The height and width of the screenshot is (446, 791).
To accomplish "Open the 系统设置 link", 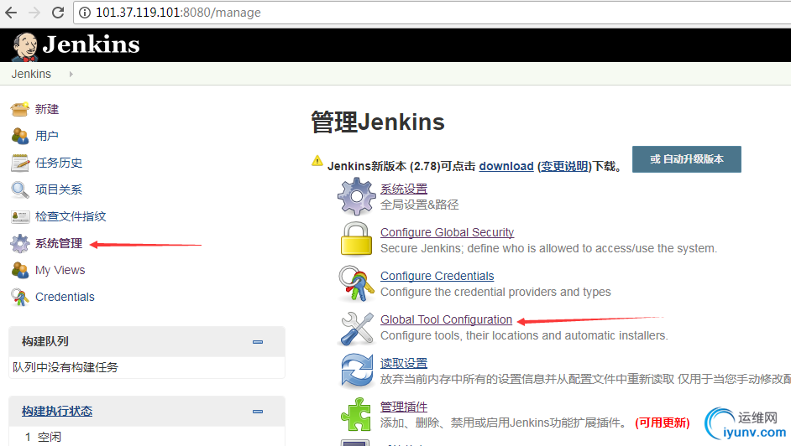I will pyautogui.click(x=404, y=189).
